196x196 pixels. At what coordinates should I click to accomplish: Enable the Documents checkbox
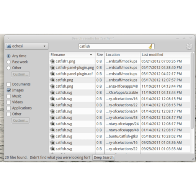pyautogui.click(x=8, y=84)
